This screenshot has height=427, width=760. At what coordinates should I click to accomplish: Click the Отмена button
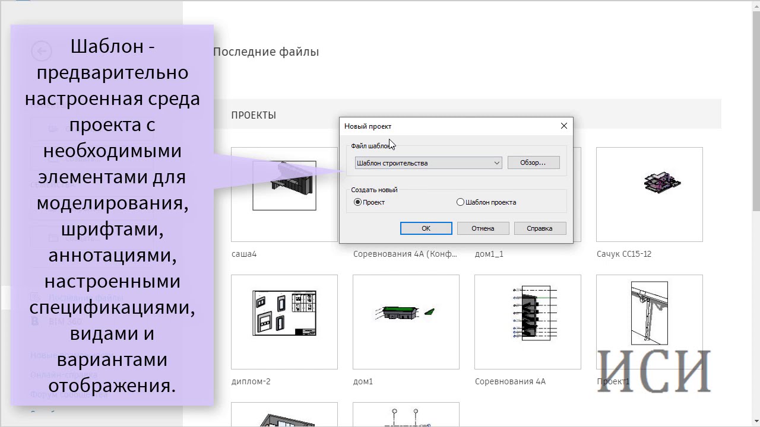483,228
